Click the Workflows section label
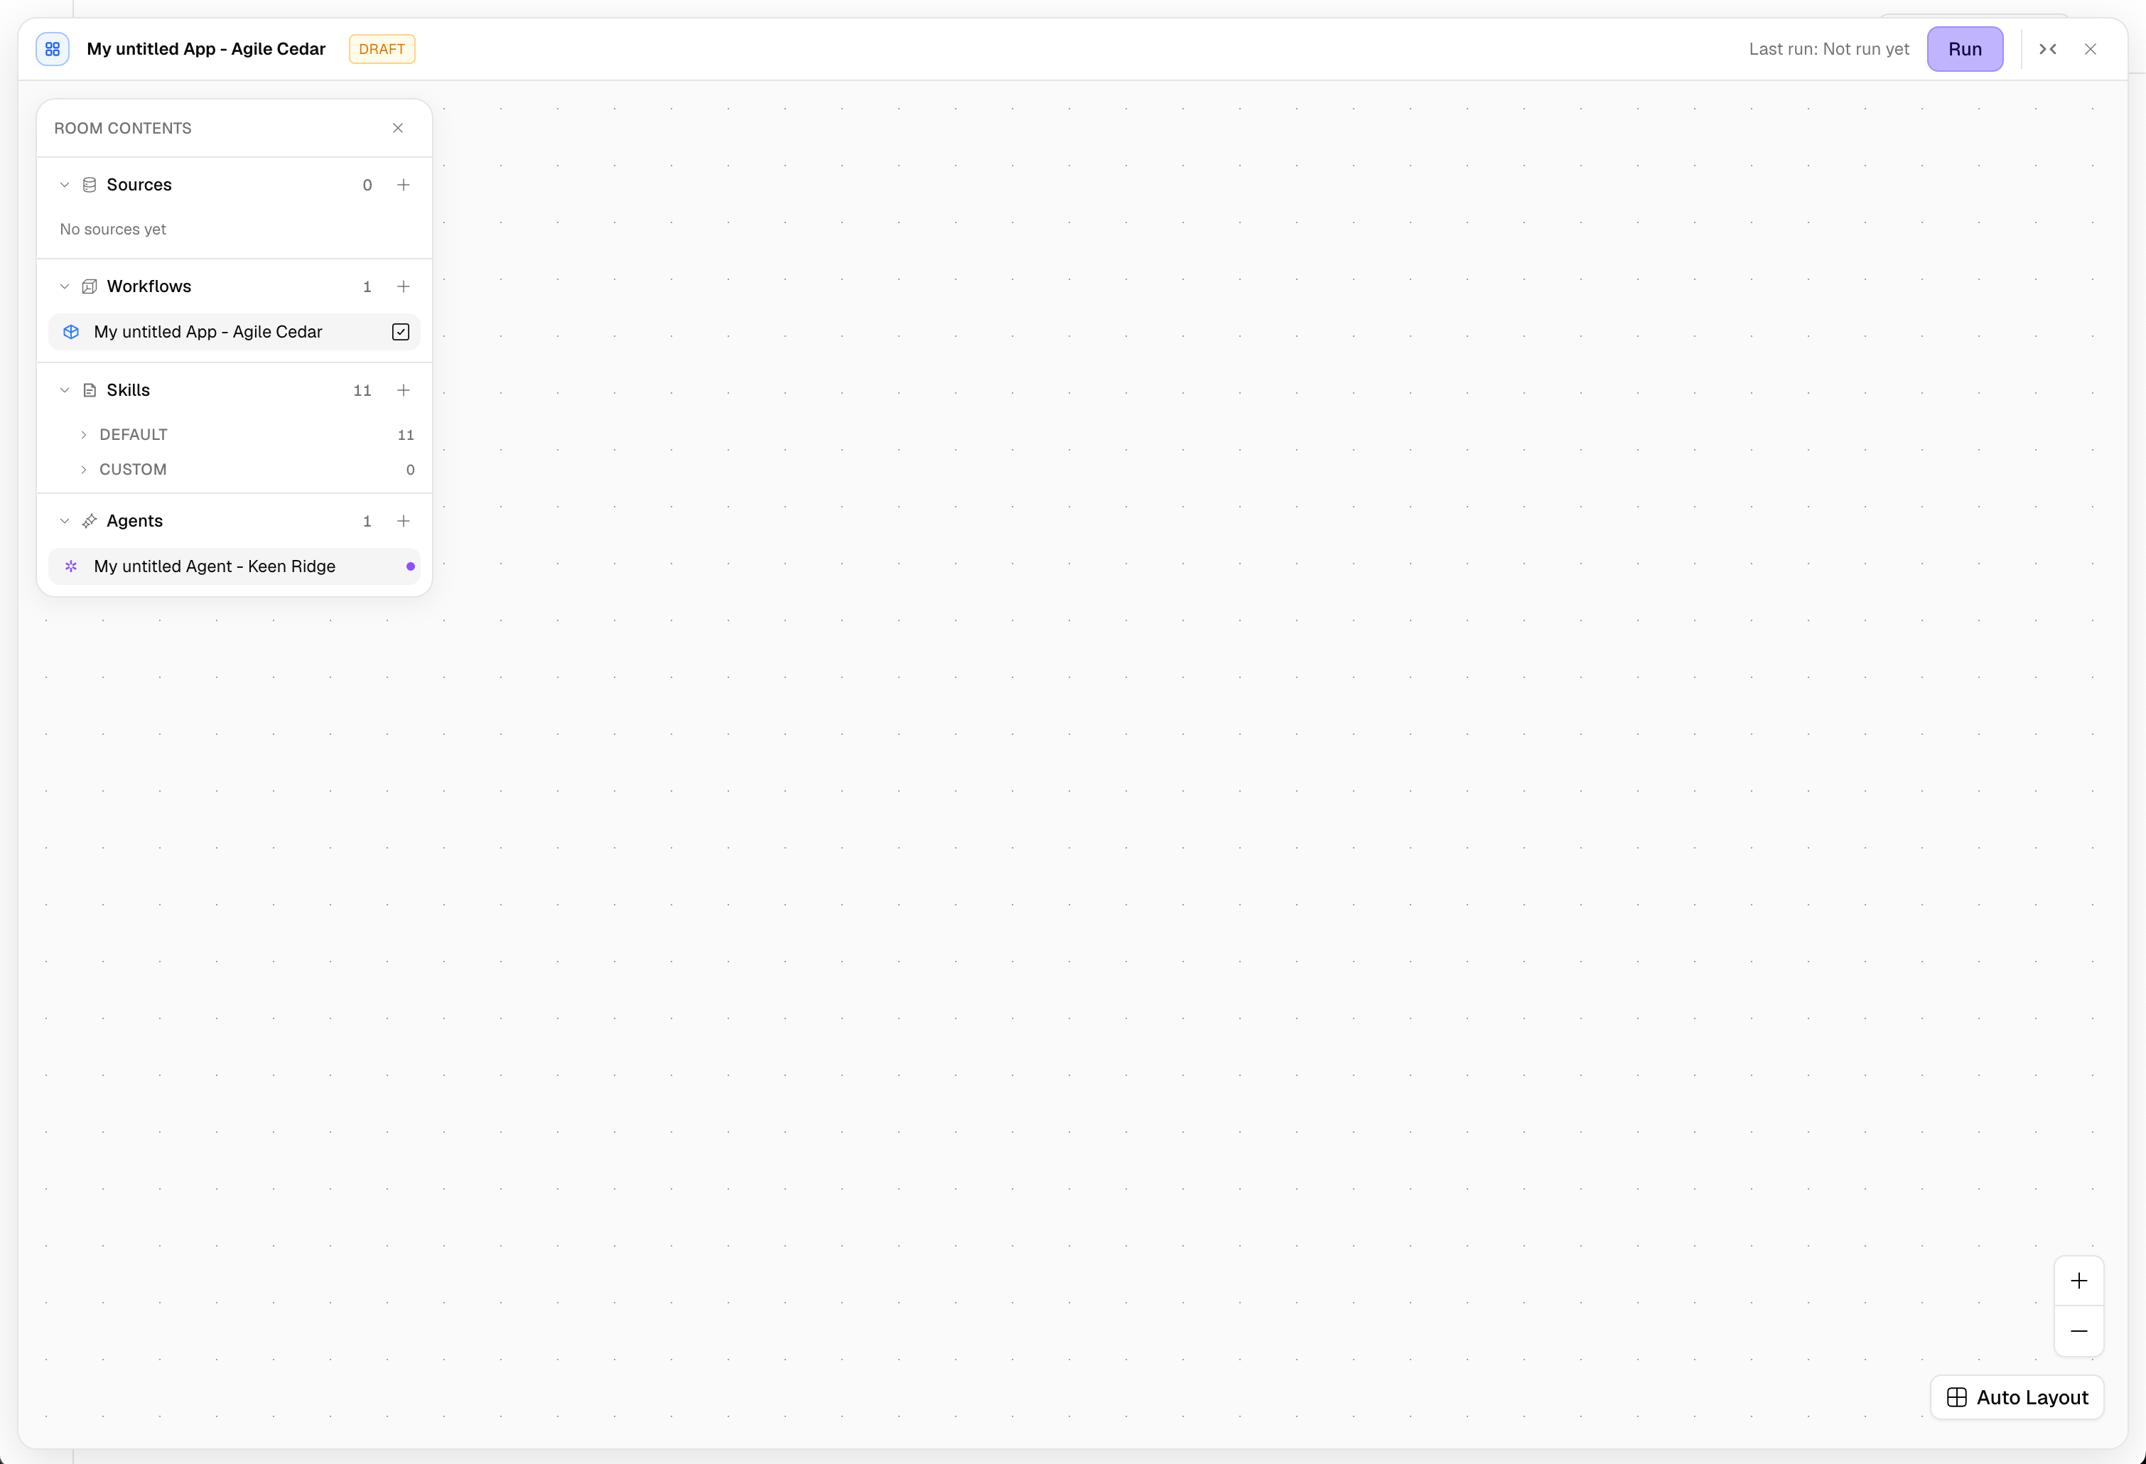This screenshot has height=1464, width=2146. tap(149, 286)
